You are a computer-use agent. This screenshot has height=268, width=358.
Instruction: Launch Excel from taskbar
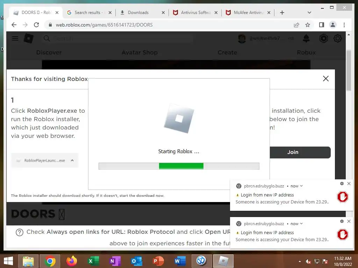93,261
